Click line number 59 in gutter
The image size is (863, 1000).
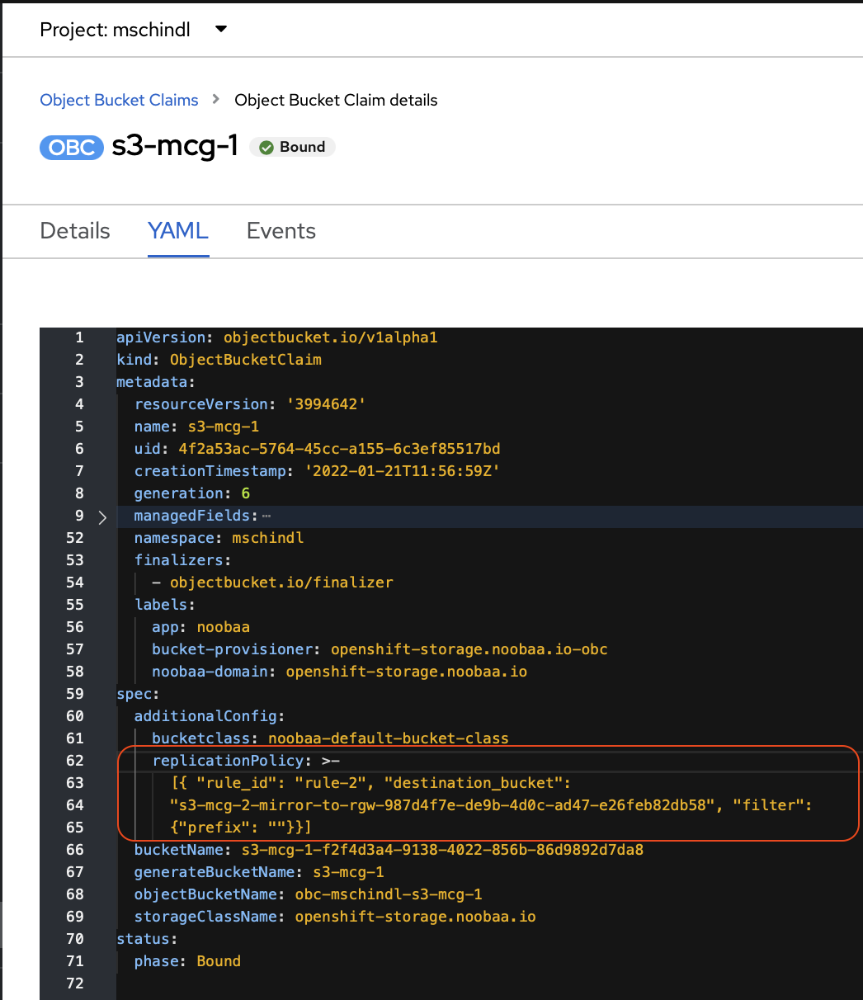(75, 694)
